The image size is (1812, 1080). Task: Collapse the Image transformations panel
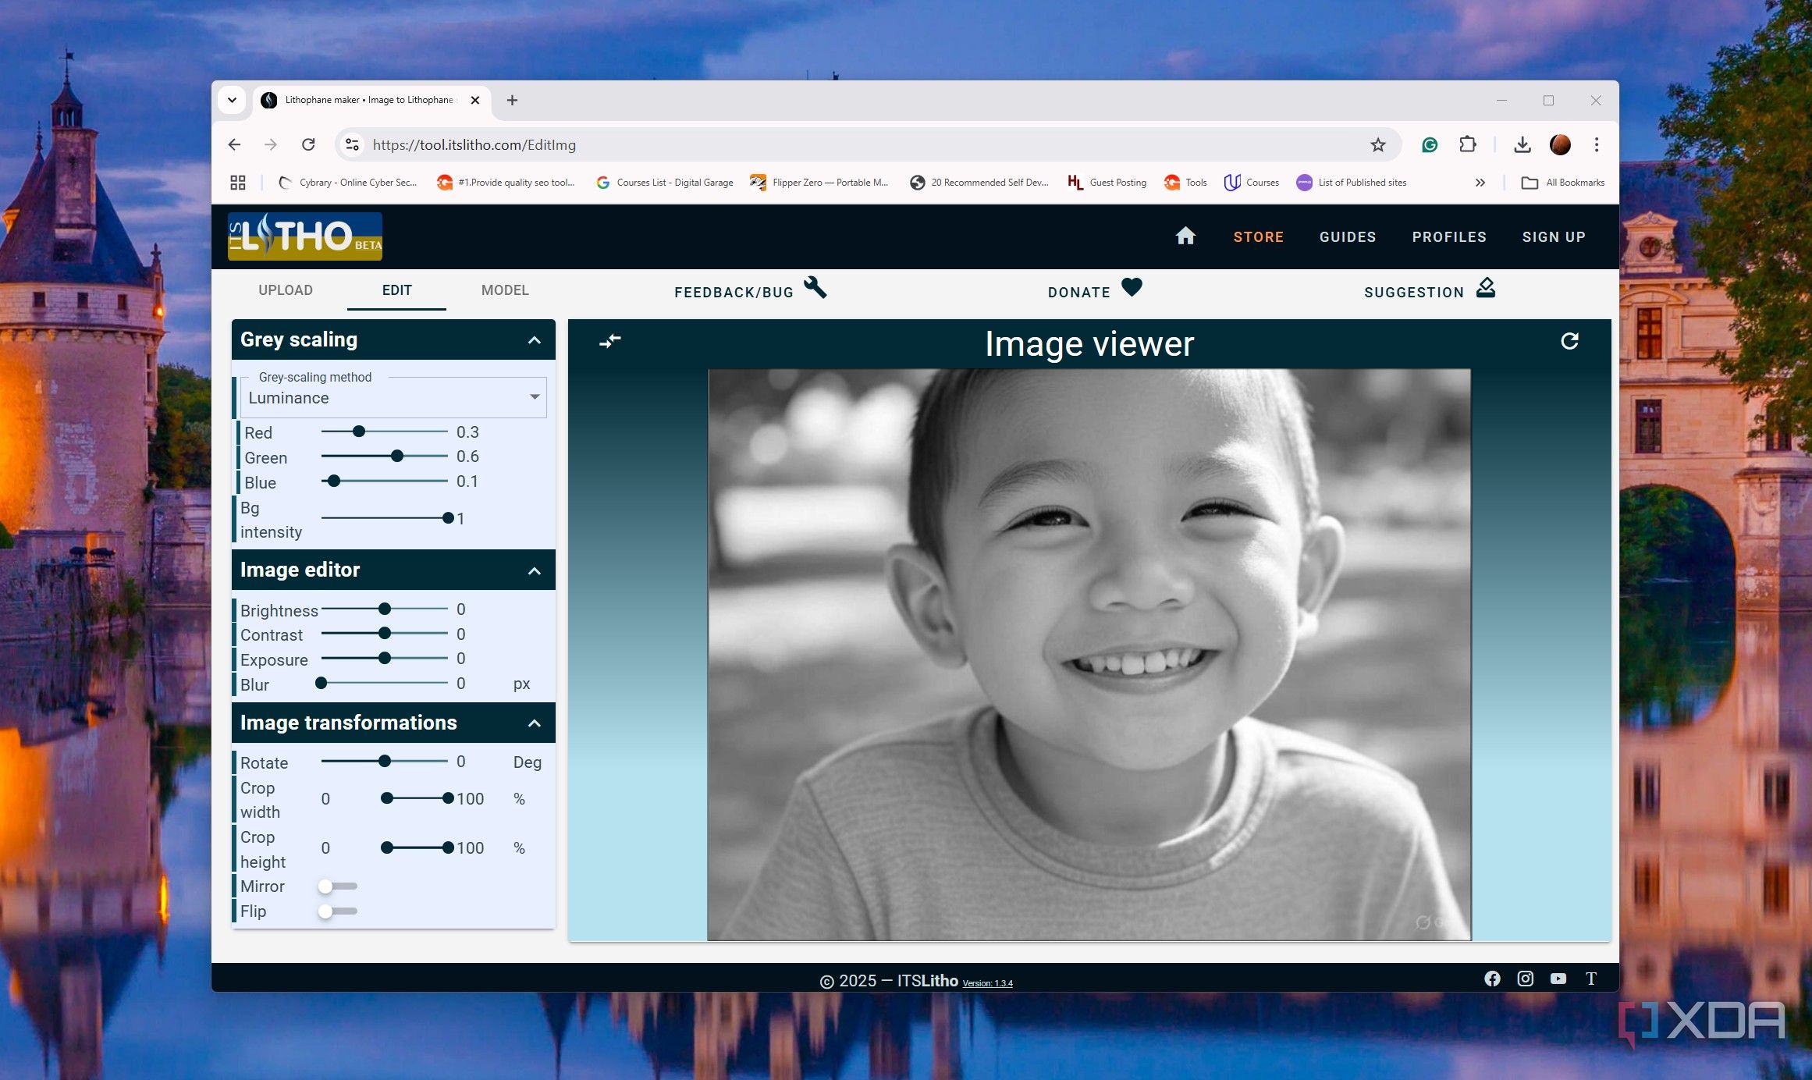point(535,723)
